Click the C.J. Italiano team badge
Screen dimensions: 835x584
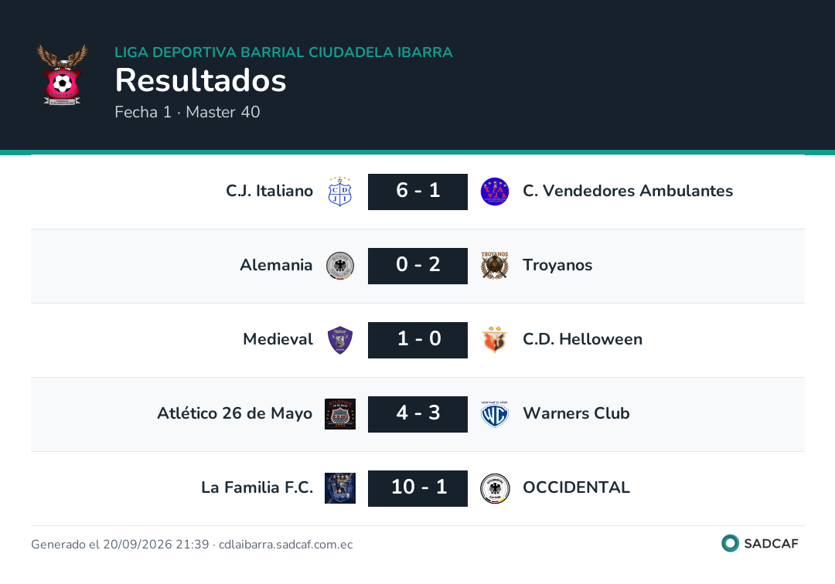(339, 192)
